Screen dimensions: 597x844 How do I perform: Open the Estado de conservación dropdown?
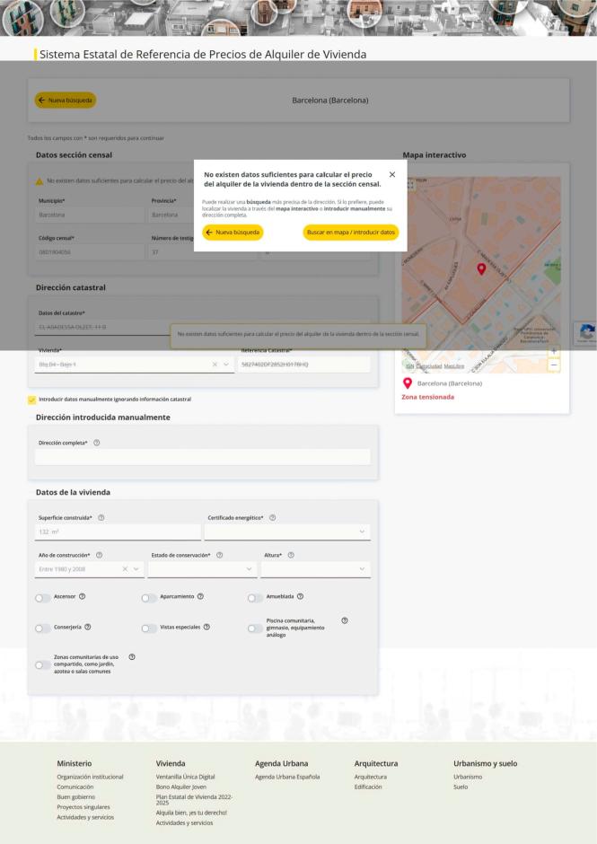202,569
